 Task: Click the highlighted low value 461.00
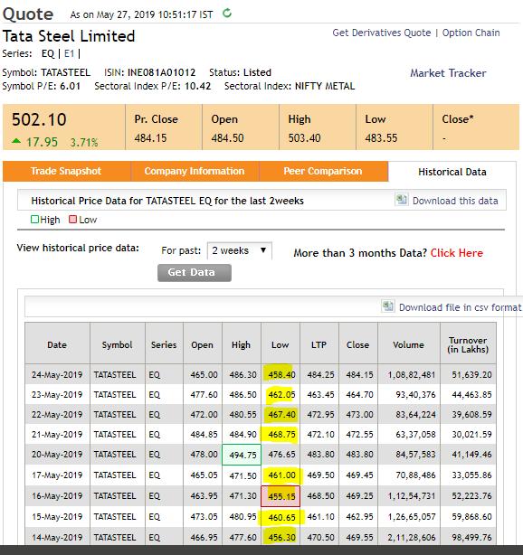point(281,475)
